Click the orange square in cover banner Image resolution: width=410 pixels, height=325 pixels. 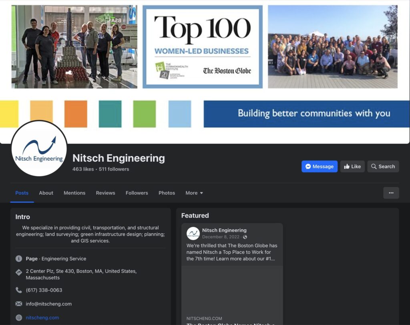[x=76, y=114]
